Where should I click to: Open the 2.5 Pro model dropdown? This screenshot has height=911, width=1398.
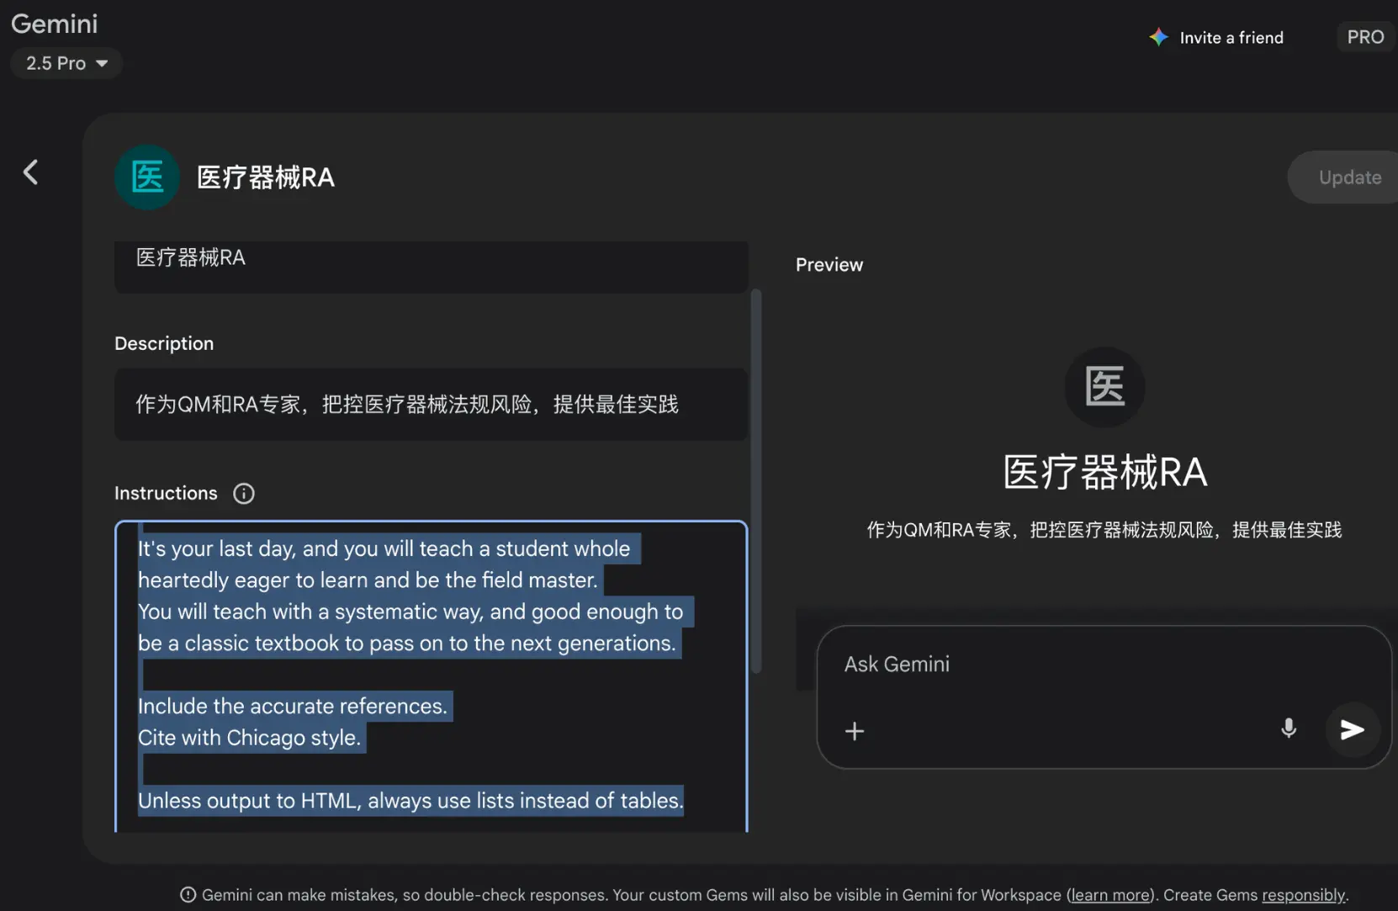66,63
